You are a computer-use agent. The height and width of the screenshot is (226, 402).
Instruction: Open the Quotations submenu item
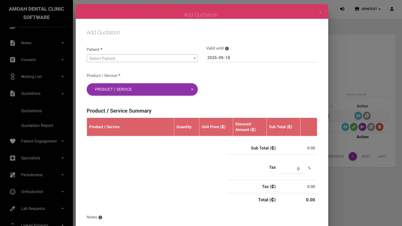[31, 111]
